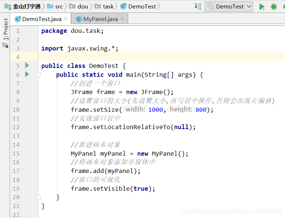Click the value 1000 in setSize
Viewport: 285px width, 218px height.
(x=156, y=110)
